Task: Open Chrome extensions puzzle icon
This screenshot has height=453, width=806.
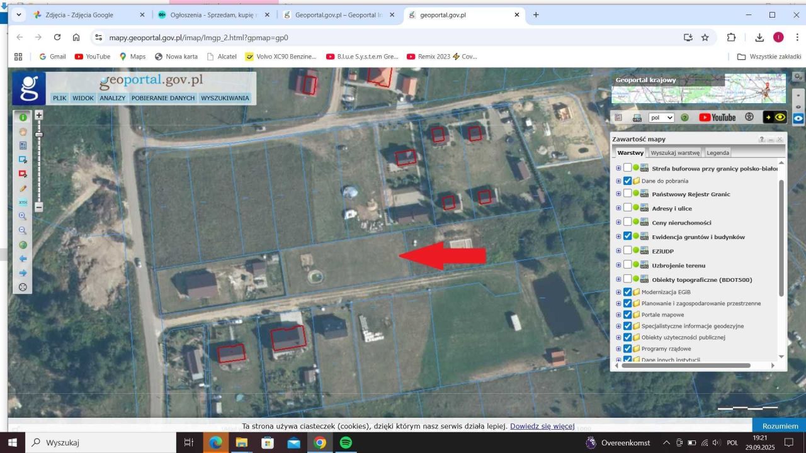Action: pos(731,37)
